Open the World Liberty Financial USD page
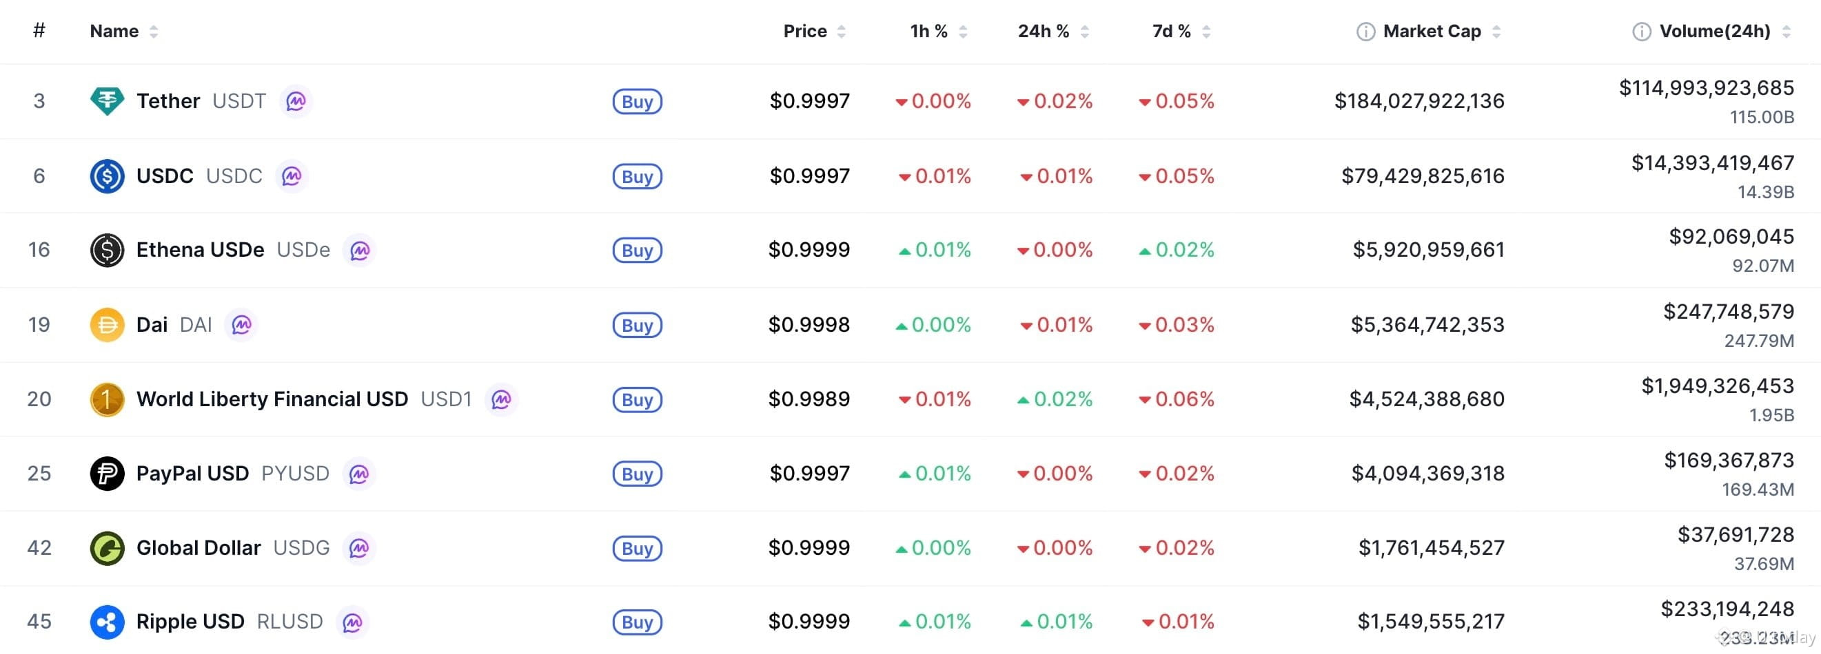This screenshot has height=654, width=1821. click(x=272, y=399)
